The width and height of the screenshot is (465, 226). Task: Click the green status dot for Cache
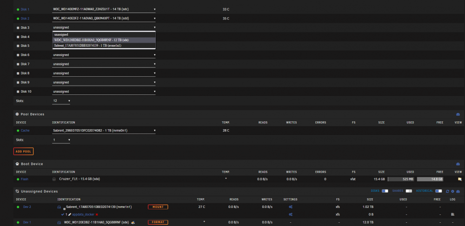(18, 130)
